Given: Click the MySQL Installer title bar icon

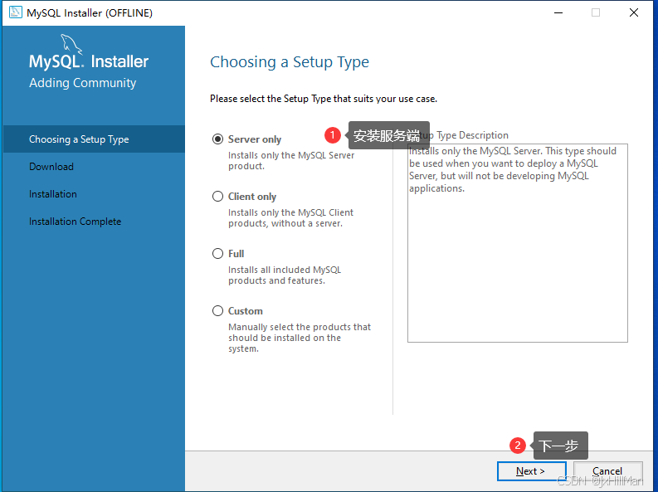Looking at the screenshot, I should click(x=16, y=12).
